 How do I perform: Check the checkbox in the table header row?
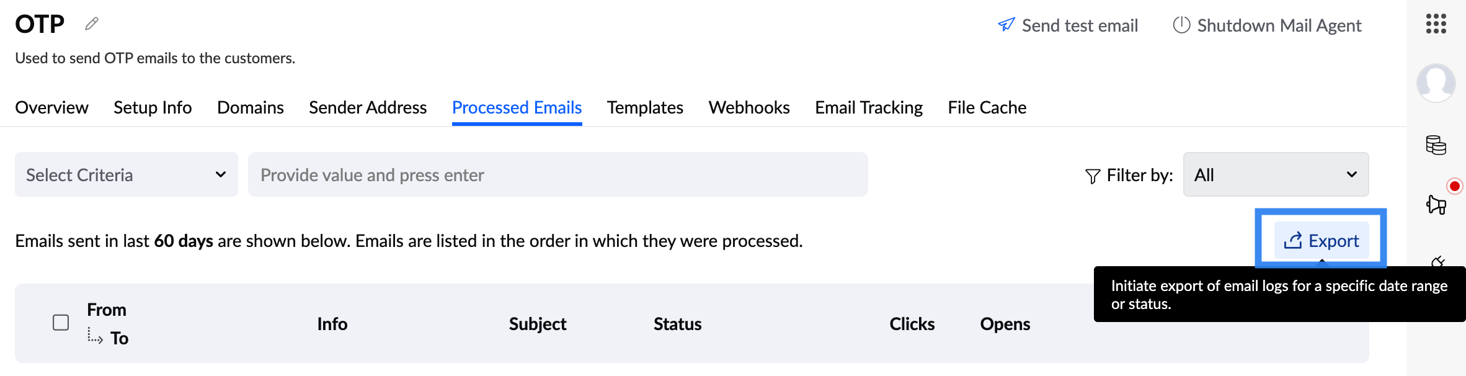pos(60,322)
